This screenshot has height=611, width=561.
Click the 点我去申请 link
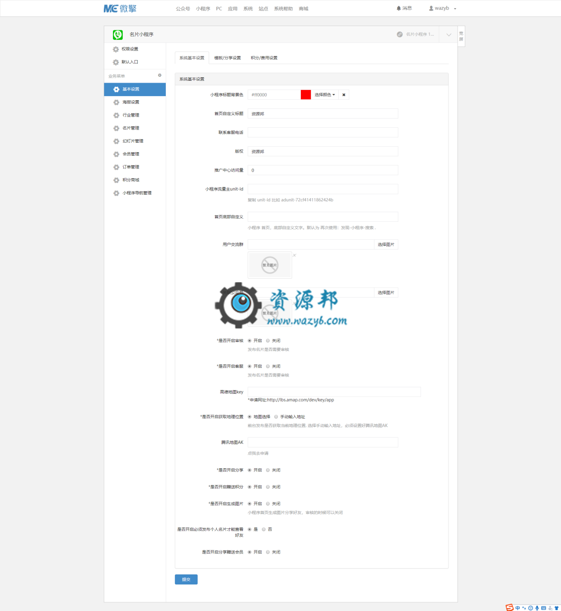pos(258,453)
